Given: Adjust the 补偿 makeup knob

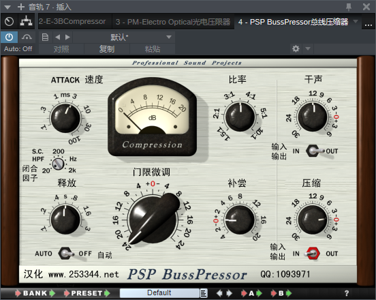Looking at the screenshot, I should click(240, 220).
